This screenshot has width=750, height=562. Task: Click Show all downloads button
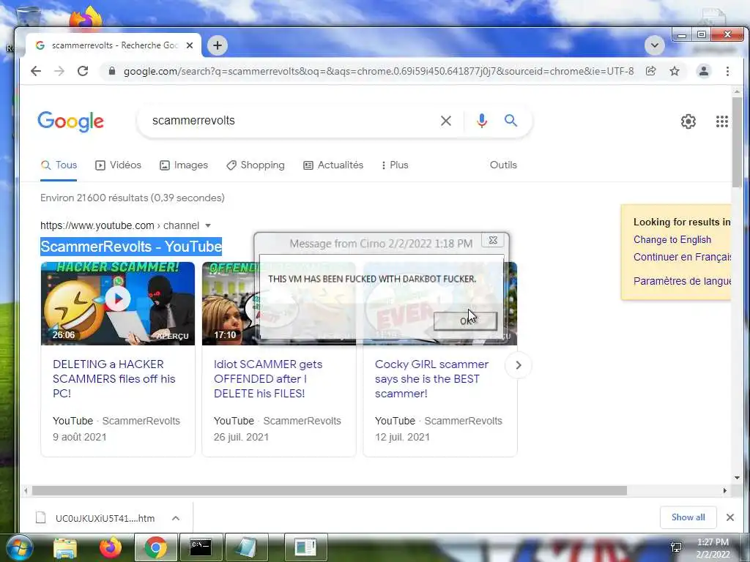click(688, 517)
